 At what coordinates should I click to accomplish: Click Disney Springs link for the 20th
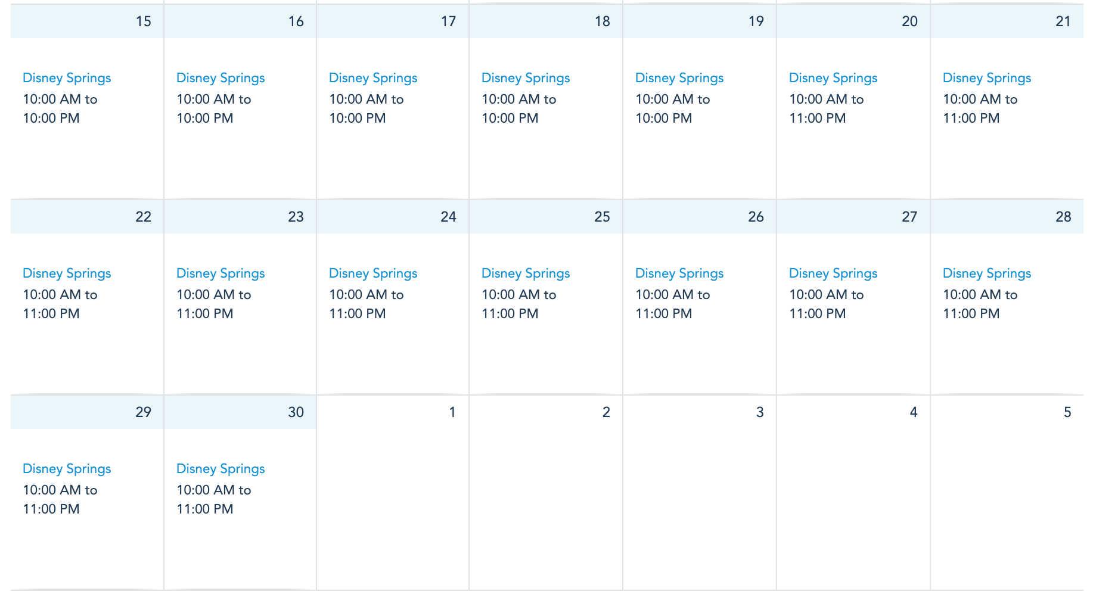(x=833, y=78)
